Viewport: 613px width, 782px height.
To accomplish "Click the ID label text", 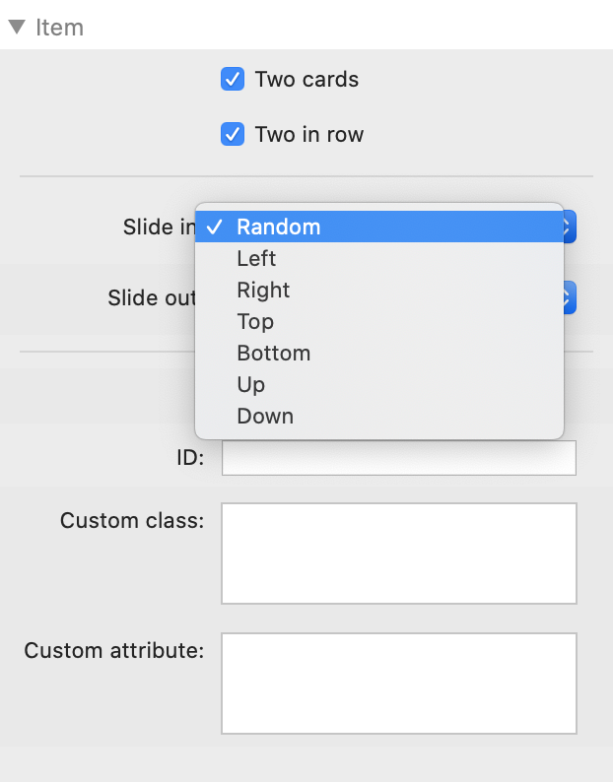I will [186, 458].
